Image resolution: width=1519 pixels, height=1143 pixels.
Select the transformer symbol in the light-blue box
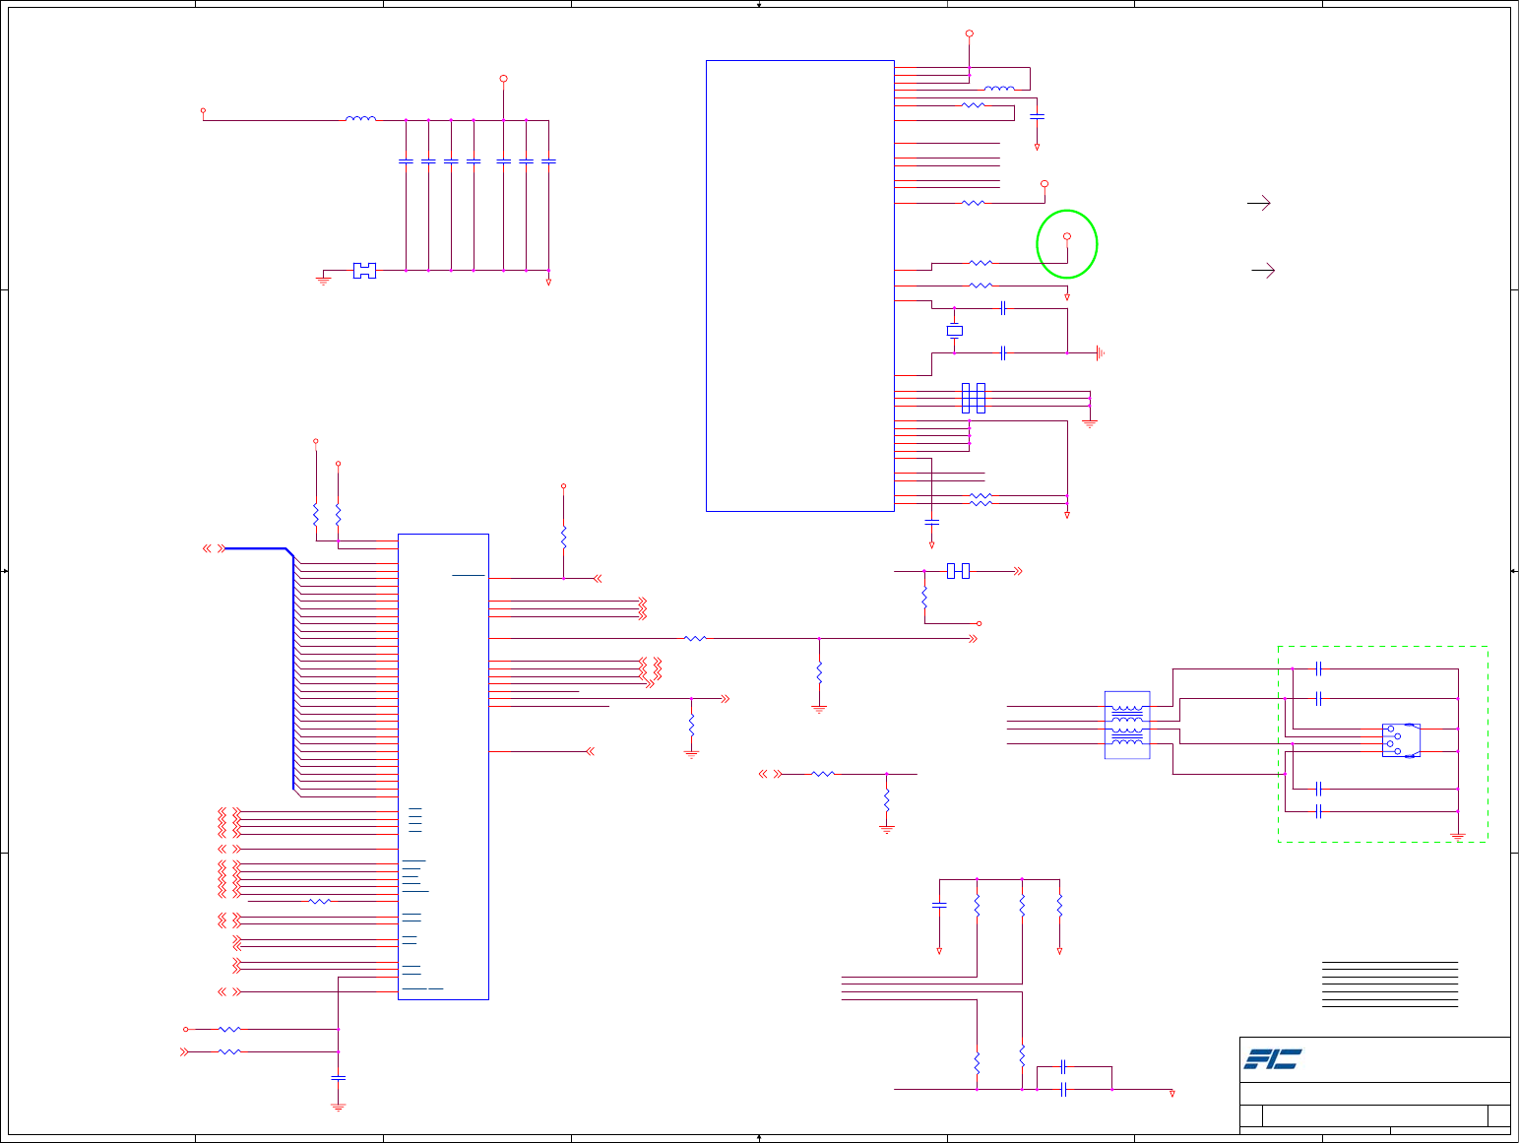pos(1127,725)
